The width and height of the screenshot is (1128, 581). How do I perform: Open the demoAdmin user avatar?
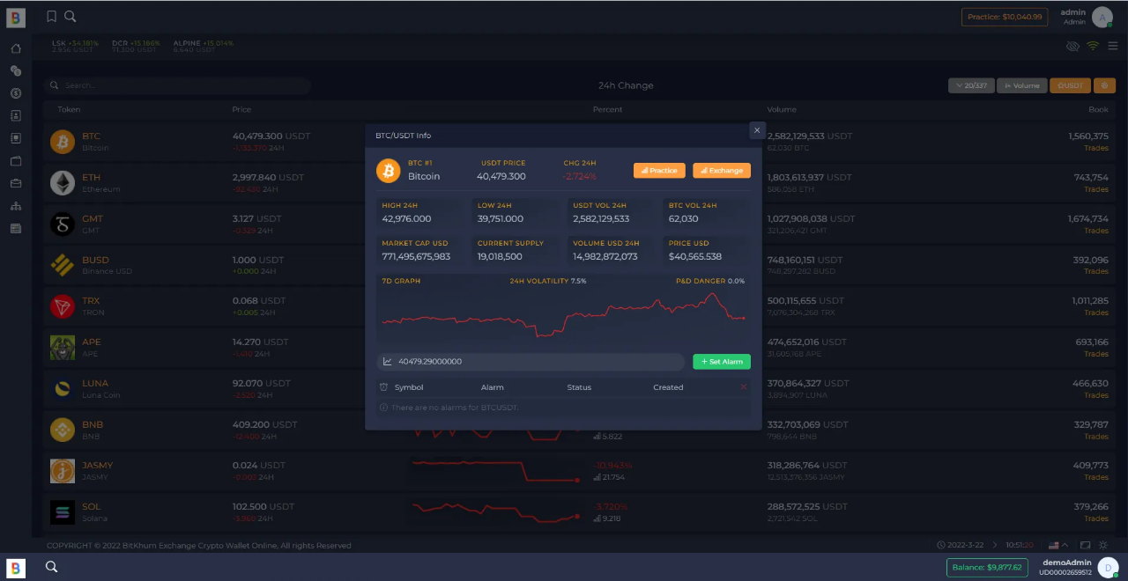(x=1108, y=567)
